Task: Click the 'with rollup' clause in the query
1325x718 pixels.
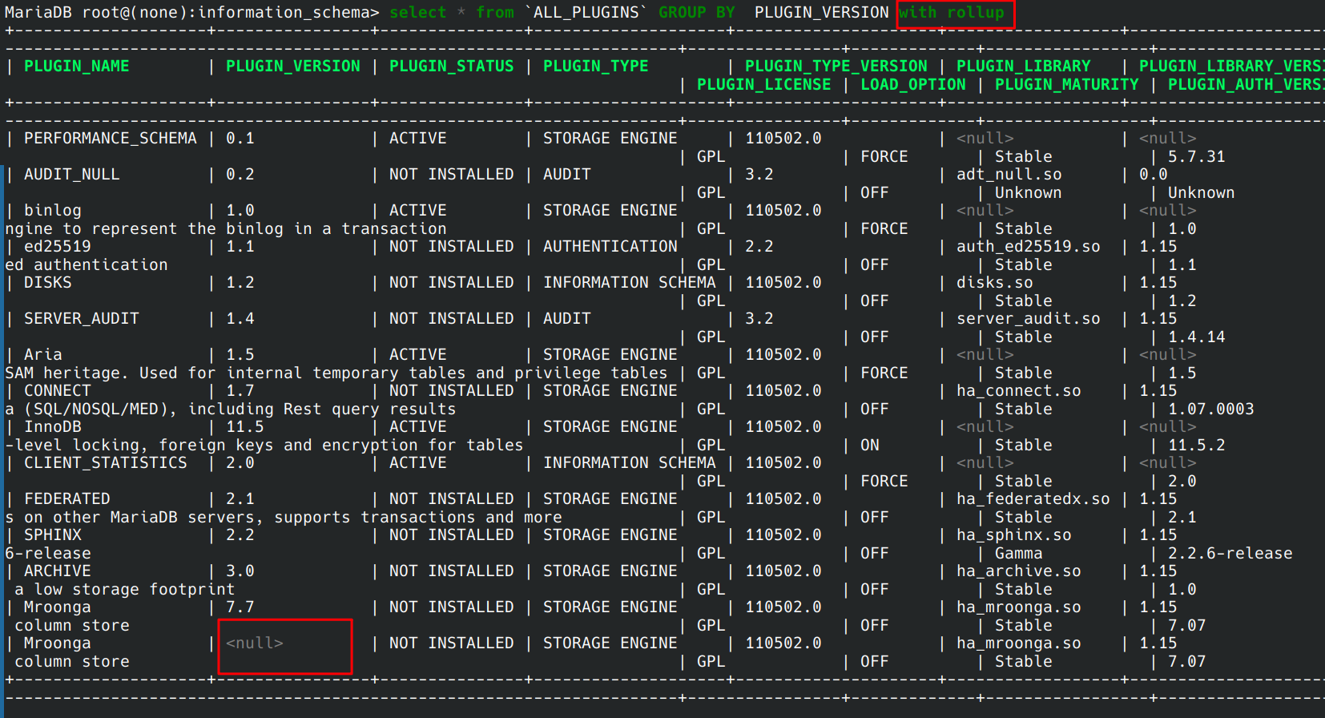Action: tap(952, 13)
